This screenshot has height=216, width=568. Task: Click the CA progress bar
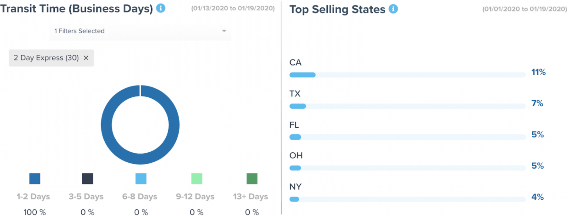407,75
